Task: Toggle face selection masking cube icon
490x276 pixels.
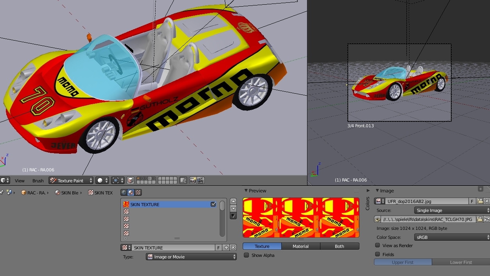Action: click(131, 180)
